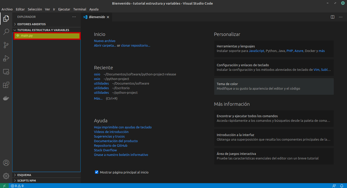The image size is (347, 188).
Task: Open the Archivo menu
Action: click(7, 9)
